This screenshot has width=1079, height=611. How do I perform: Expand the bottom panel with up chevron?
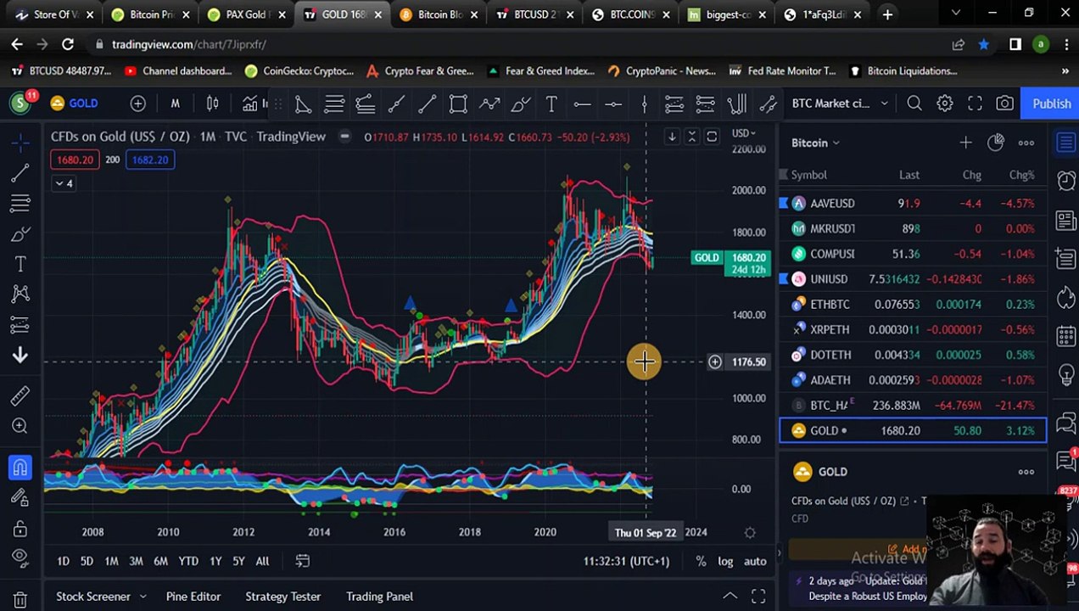pyautogui.click(x=730, y=597)
